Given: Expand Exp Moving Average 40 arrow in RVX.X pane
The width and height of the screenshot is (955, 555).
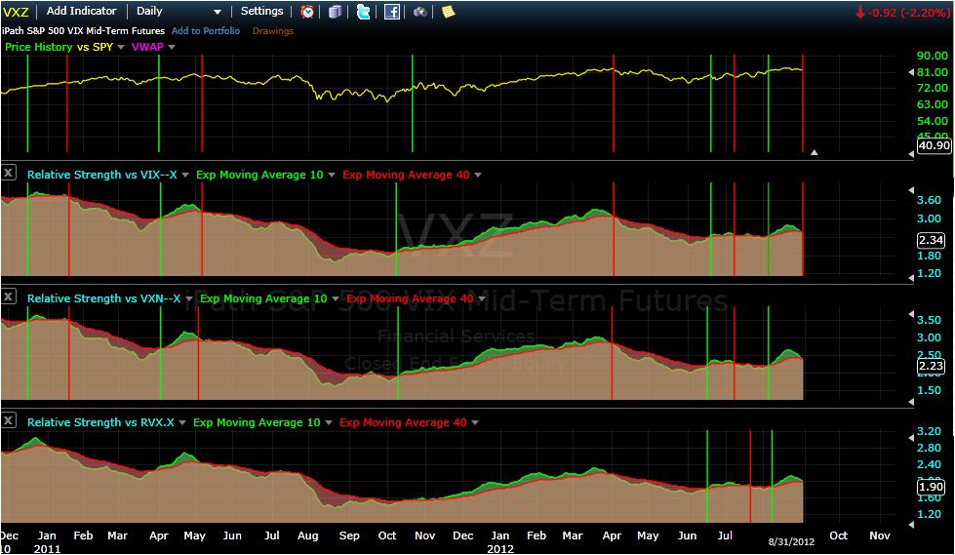Looking at the screenshot, I should pyautogui.click(x=475, y=422).
